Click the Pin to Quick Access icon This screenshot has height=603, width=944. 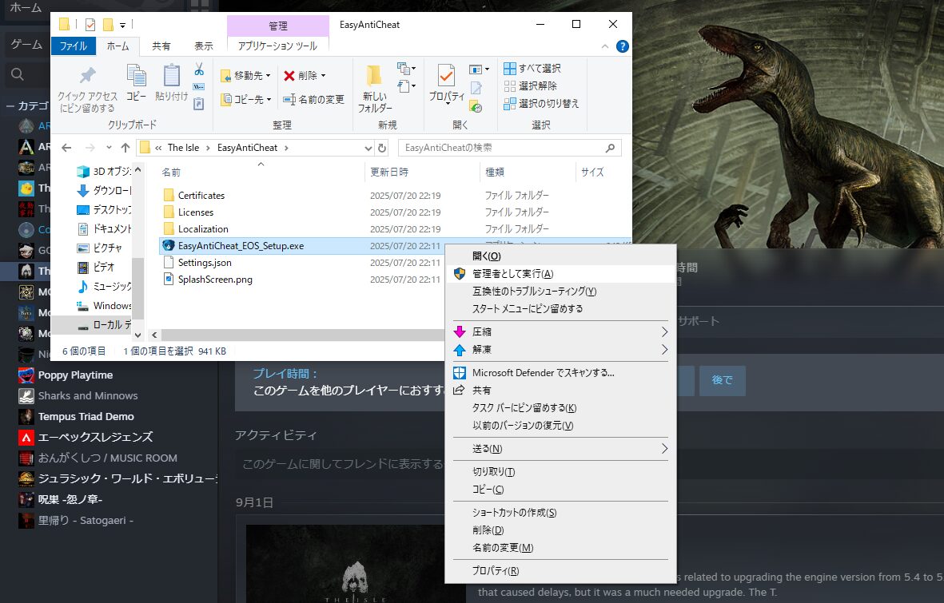[x=88, y=75]
